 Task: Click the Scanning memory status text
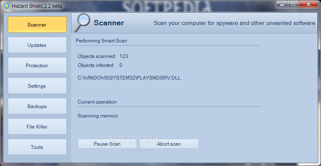click(x=98, y=116)
